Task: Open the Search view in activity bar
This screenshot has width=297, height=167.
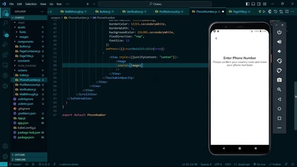Action: 5,23
